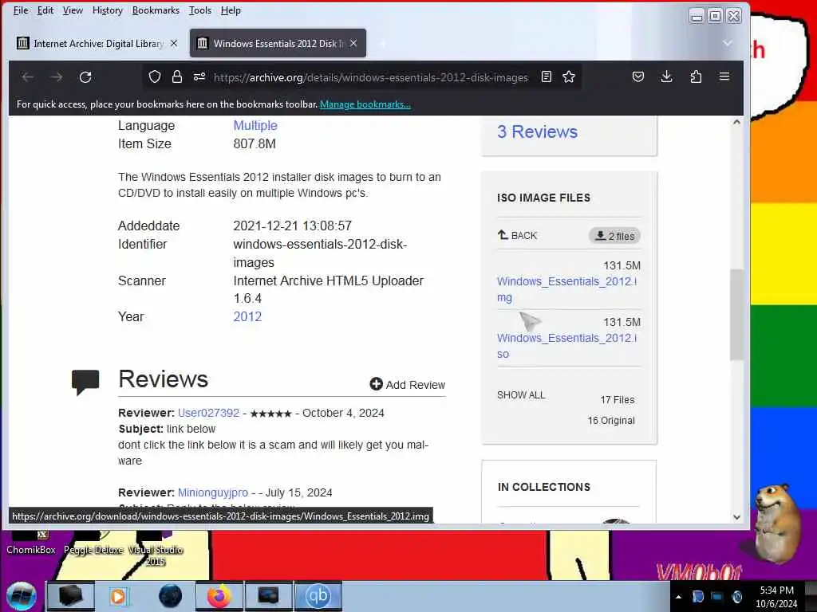Open reviewer Minionguyjpro profile link
Viewport: 817px width, 612px height.
[213, 492]
